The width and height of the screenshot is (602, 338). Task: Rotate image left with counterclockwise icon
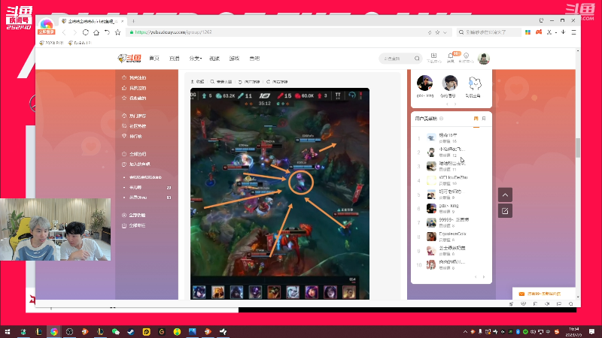249,82
